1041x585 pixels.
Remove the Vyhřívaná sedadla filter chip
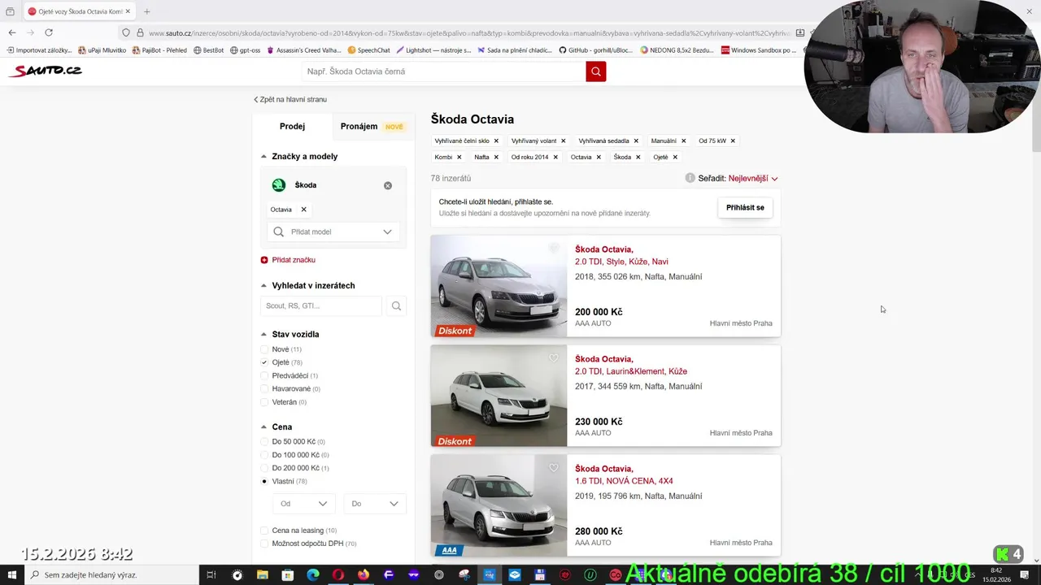[x=636, y=141]
